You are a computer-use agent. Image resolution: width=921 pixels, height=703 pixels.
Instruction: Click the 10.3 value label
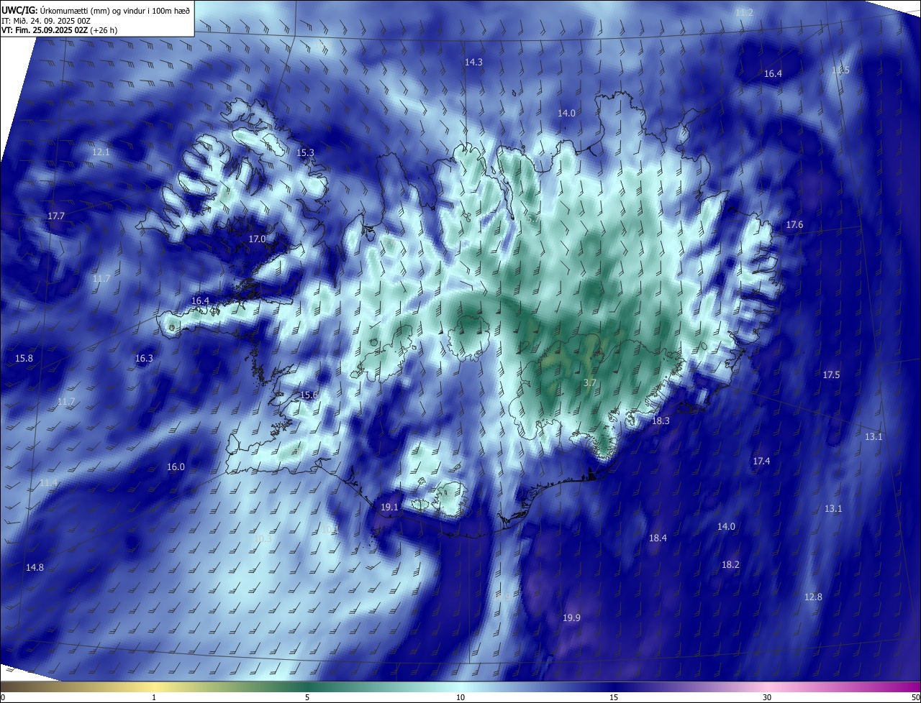[x=263, y=539]
